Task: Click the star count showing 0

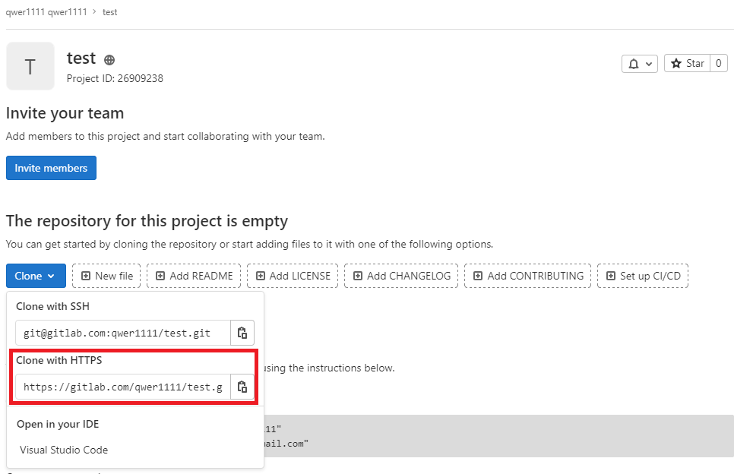Action: point(717,63)
